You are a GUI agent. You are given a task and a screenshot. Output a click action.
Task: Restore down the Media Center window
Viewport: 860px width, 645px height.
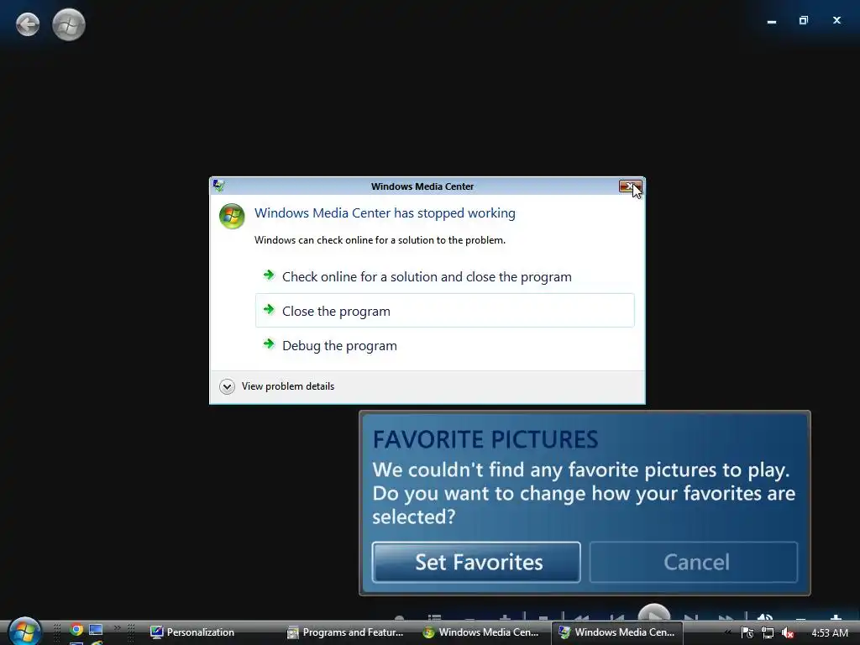pos(804,21)
